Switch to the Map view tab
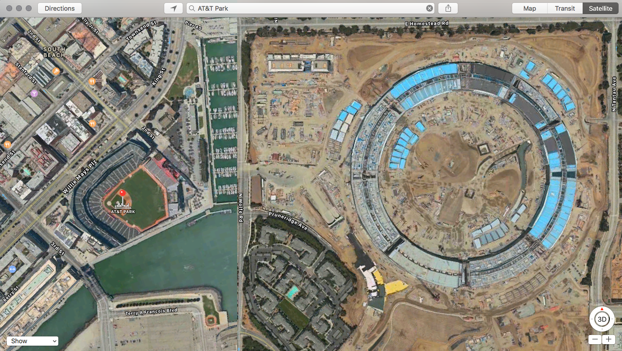This screenshot has width=622, height=351. coord(530,8)
